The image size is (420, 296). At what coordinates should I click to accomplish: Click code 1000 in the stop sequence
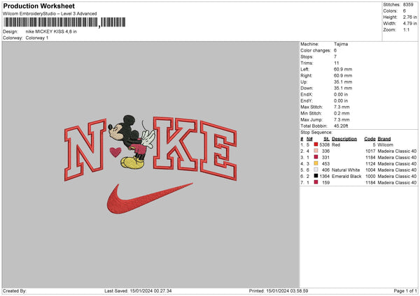370,177
